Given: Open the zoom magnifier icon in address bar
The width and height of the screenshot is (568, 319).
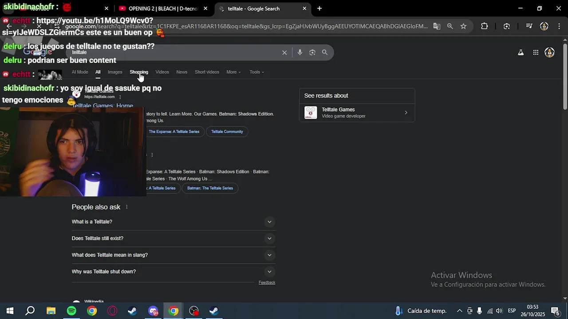Looking at the screenshot, I should [x=450, y=26].
